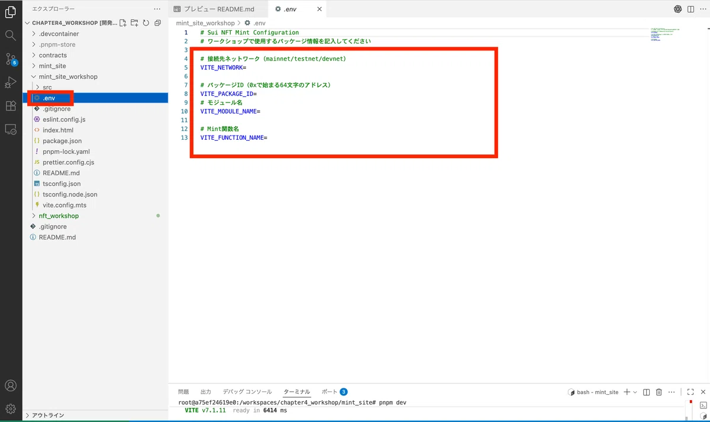The width and height of the screenshot is (710, 422).
Task: Open the Accounts menu
Action: [x=11, y=385]
